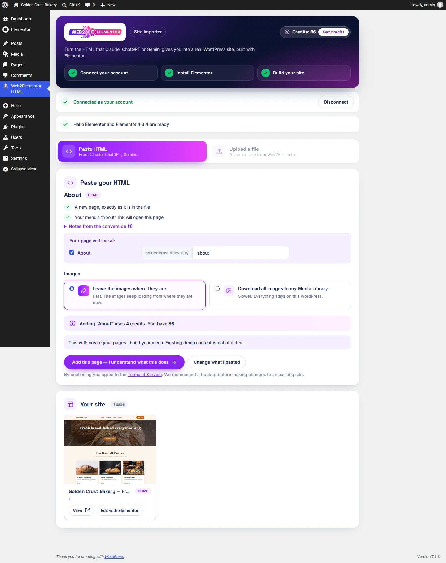
Task: Click the code brackets icon beside Paste your HTML
Action: [x=70, y=183]
